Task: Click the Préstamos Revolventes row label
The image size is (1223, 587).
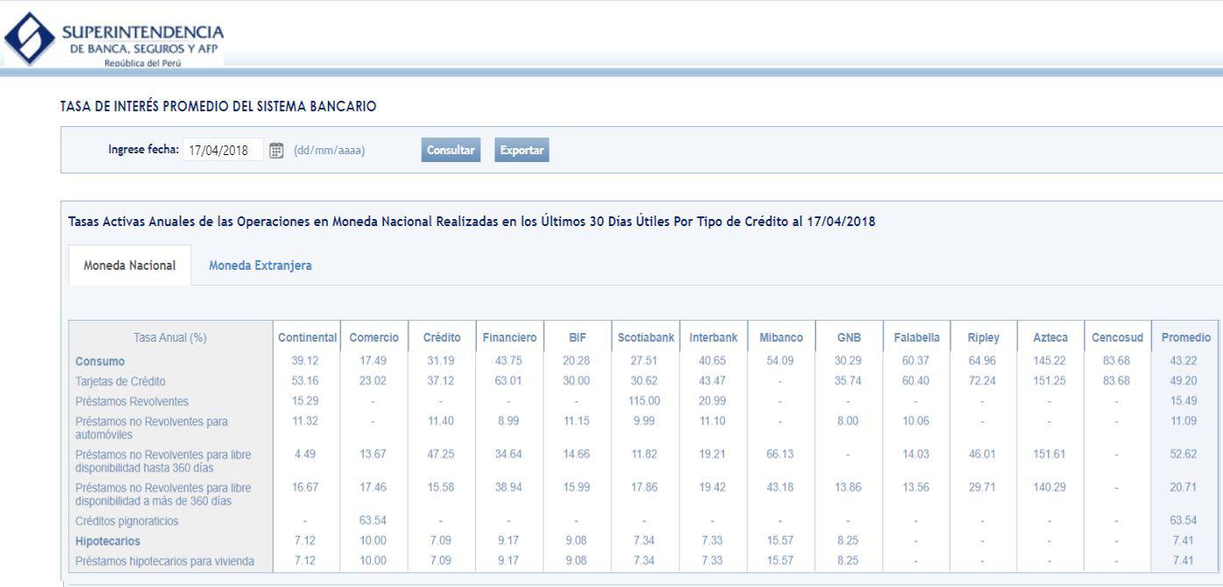Action: 132,401
